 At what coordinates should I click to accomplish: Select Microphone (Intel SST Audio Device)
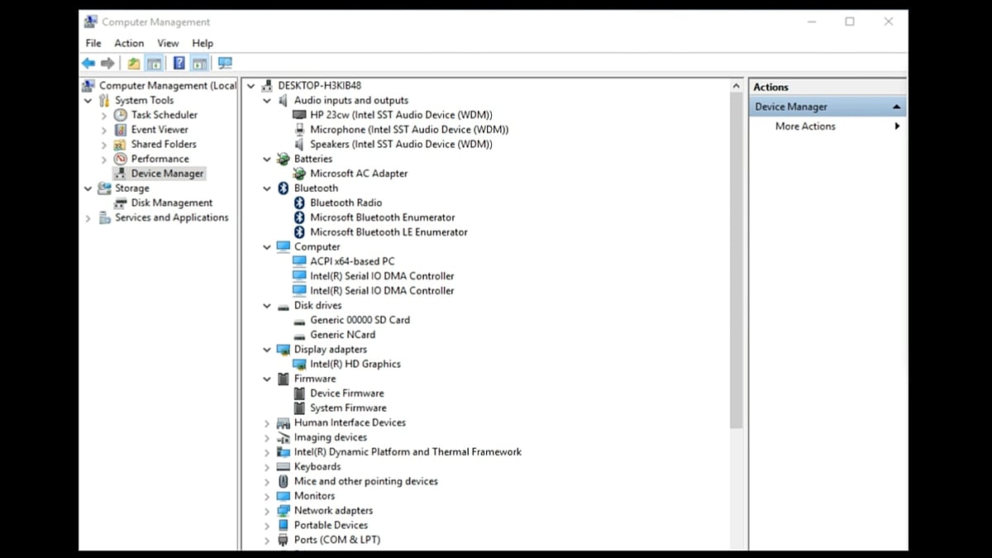tap(409, 130)
